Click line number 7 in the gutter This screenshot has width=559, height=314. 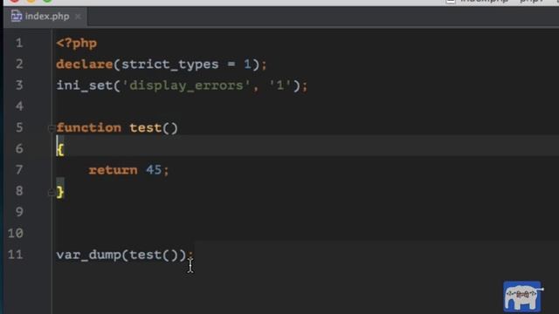click(x=19, y=170)
